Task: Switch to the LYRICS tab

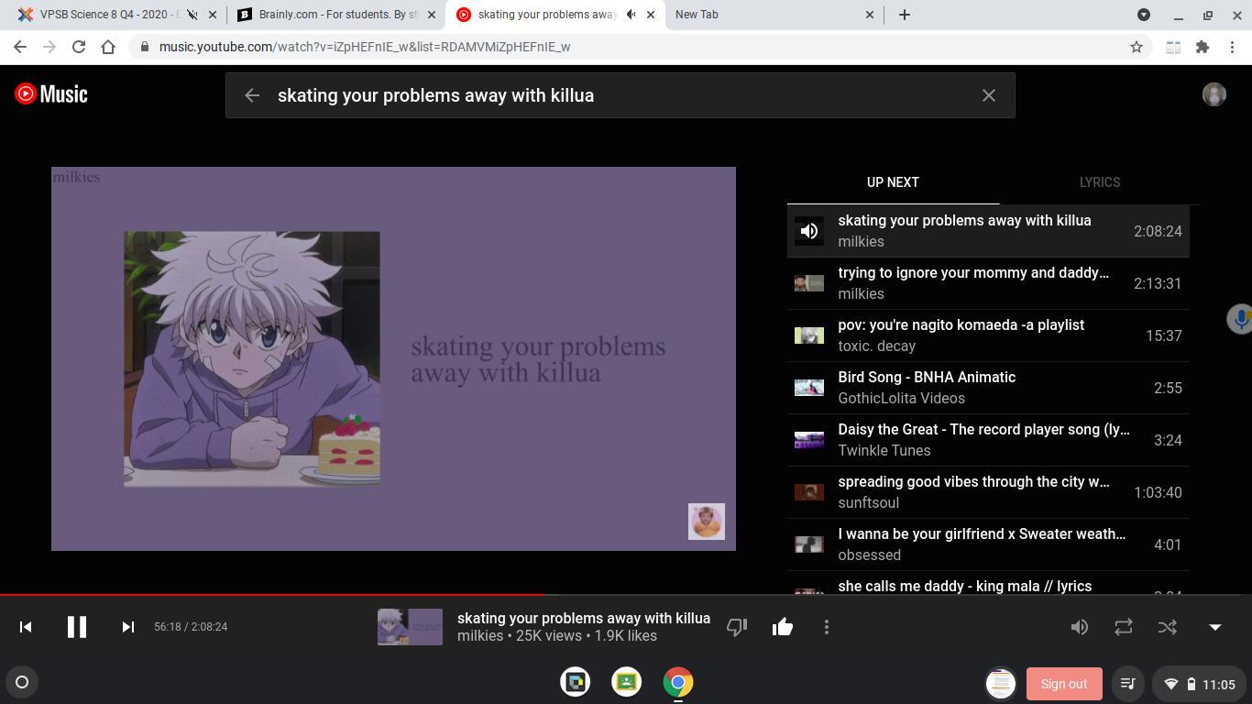Action: pos(1100,182)
